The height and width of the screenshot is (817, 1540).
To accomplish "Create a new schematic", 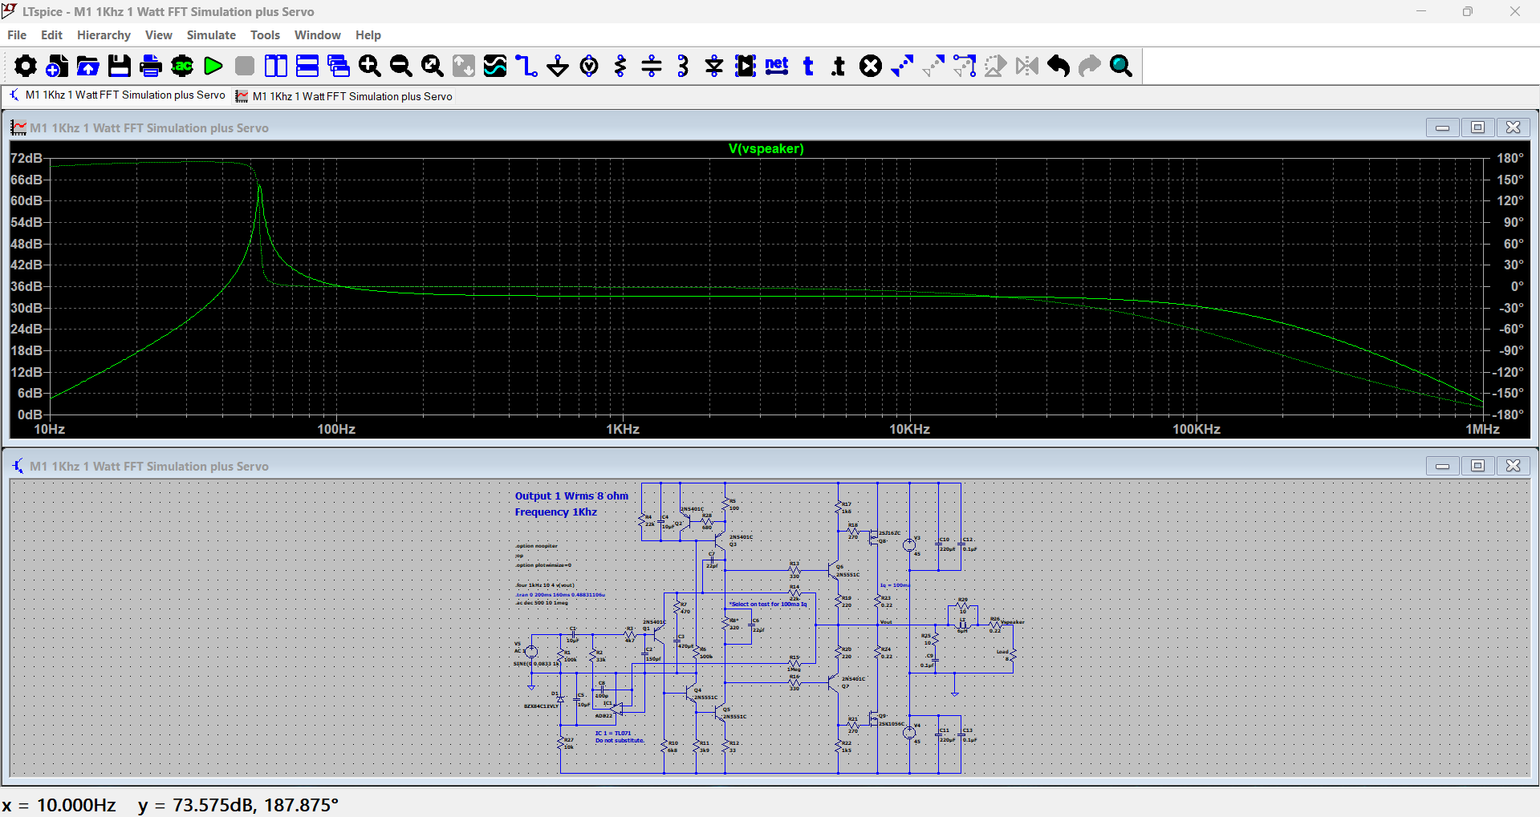I will pos(57,66).
